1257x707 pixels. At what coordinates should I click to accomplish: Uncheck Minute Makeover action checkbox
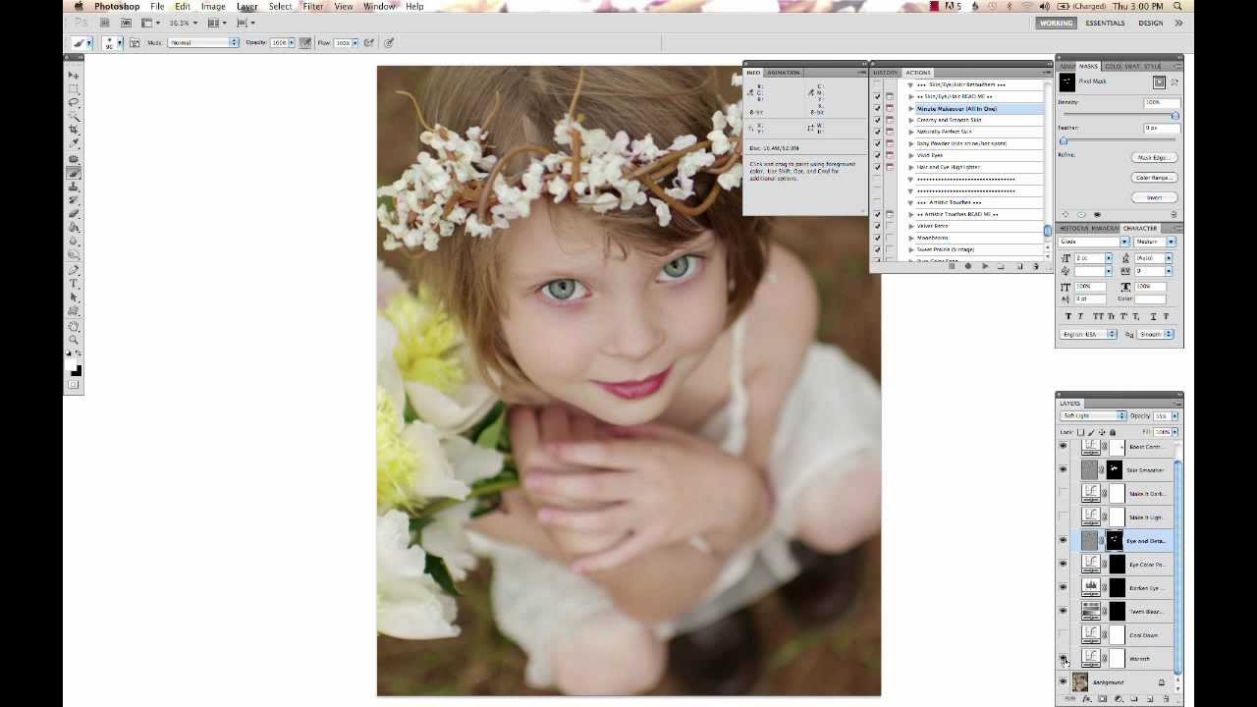click(x=877, y=109)
